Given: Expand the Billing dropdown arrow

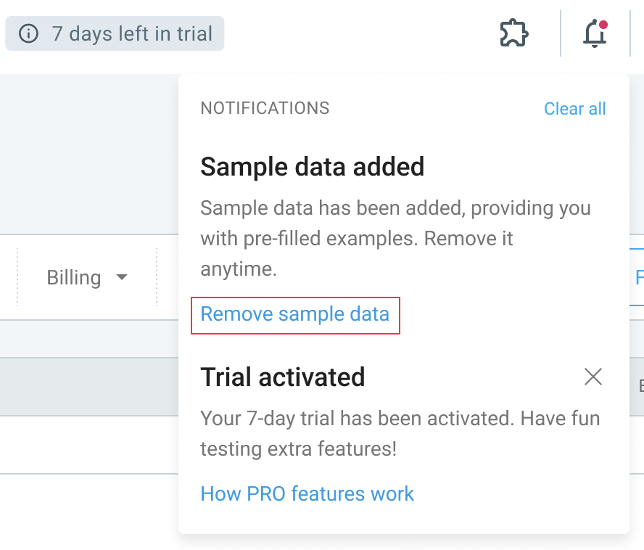Looking at the screenshot, I should pyautogui.click(x=122, y=277).
